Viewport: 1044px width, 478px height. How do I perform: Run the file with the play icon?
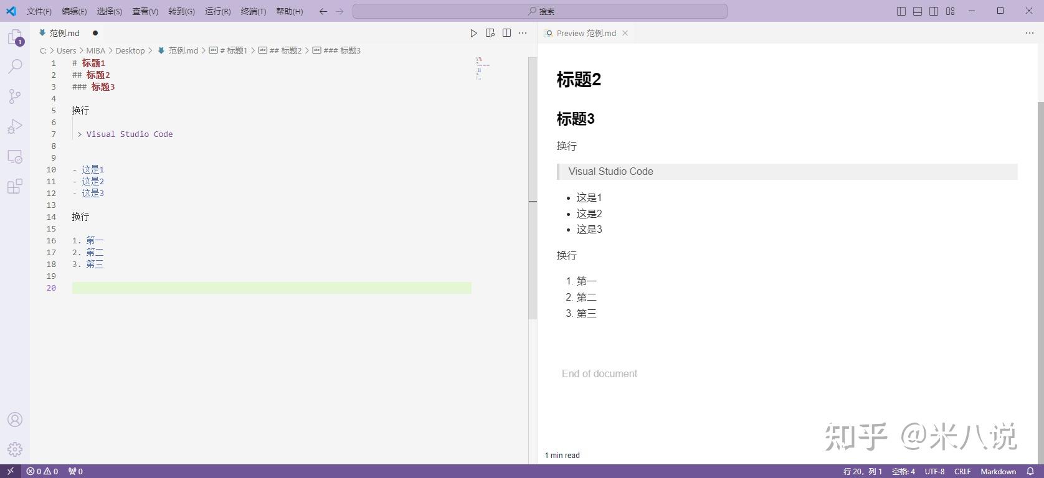point(473,33)
